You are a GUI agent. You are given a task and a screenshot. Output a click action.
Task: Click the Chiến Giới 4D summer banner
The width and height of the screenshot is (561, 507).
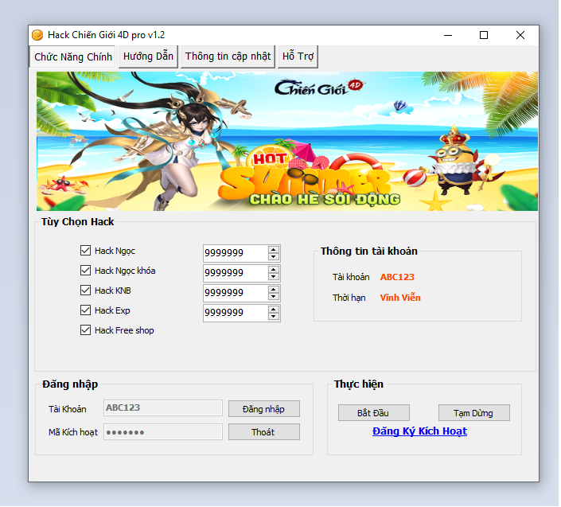(x=286, y=141)
